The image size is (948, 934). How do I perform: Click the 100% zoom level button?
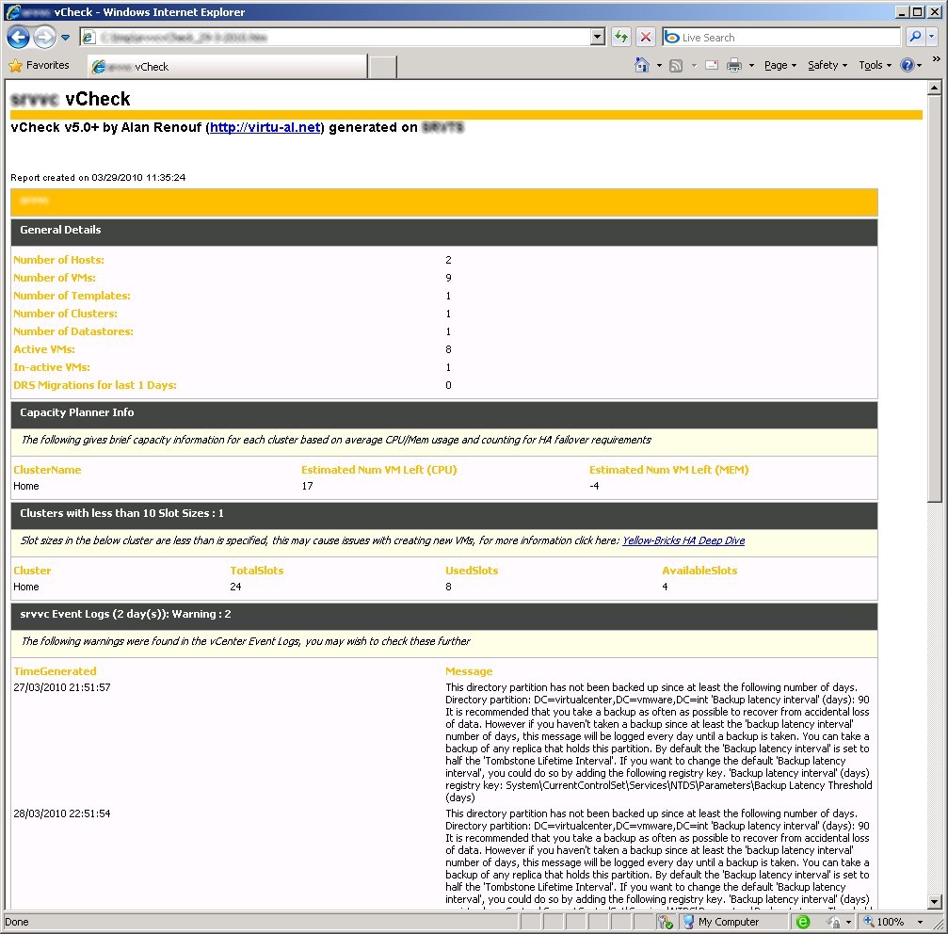click(885, 922)
